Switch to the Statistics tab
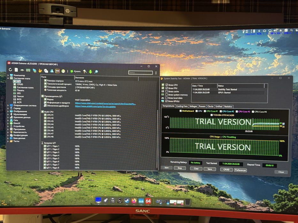Viewport: 298px width, 223px height. [x=228, y=107]
